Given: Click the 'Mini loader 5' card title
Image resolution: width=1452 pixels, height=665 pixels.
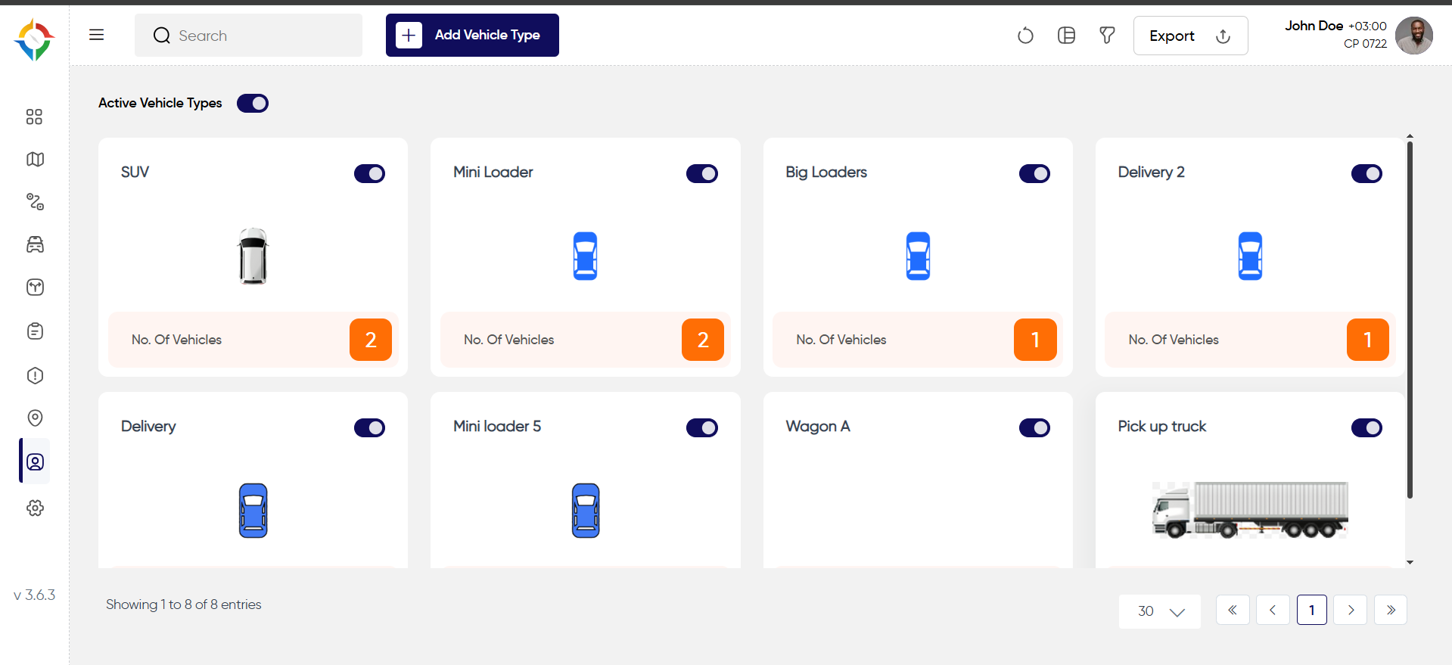Looking at the screenshot, I should (497, 426).
